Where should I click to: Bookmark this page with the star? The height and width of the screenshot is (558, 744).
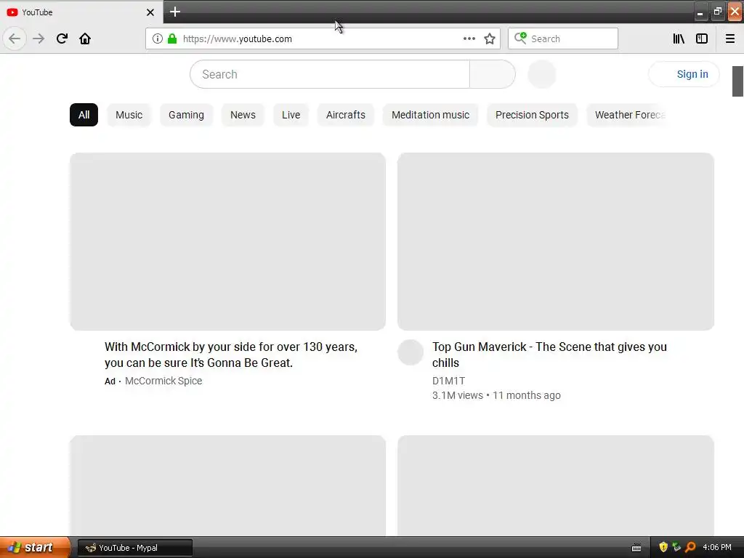pyautogui.click(x=490, y=39)
